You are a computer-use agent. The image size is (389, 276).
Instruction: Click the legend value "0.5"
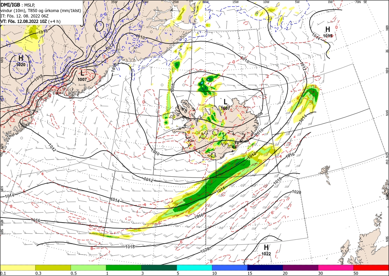tap(74, 273)
